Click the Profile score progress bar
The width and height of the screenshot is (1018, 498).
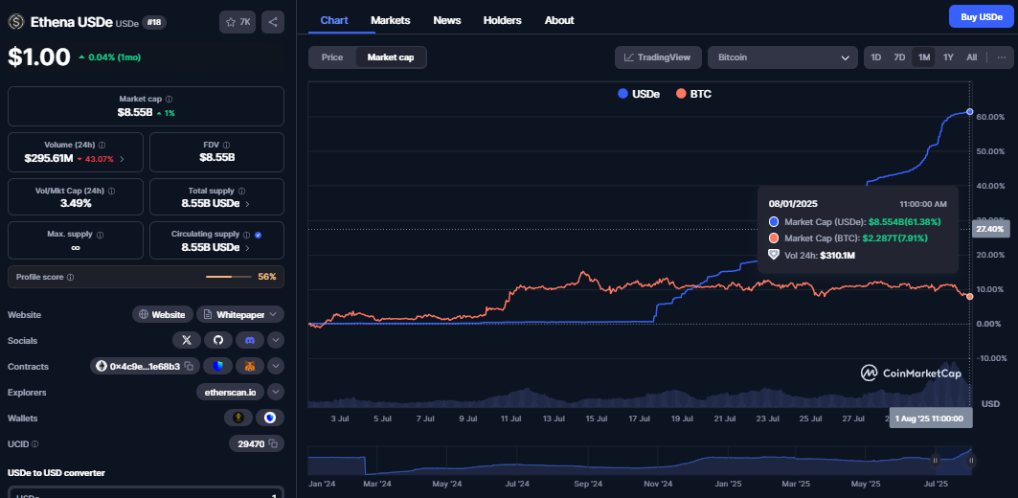tap(229, 277)
